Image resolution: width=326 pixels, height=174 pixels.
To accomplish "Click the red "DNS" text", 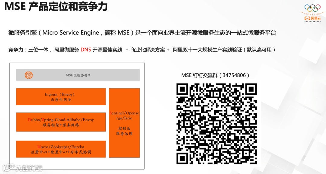I will 86,50.
